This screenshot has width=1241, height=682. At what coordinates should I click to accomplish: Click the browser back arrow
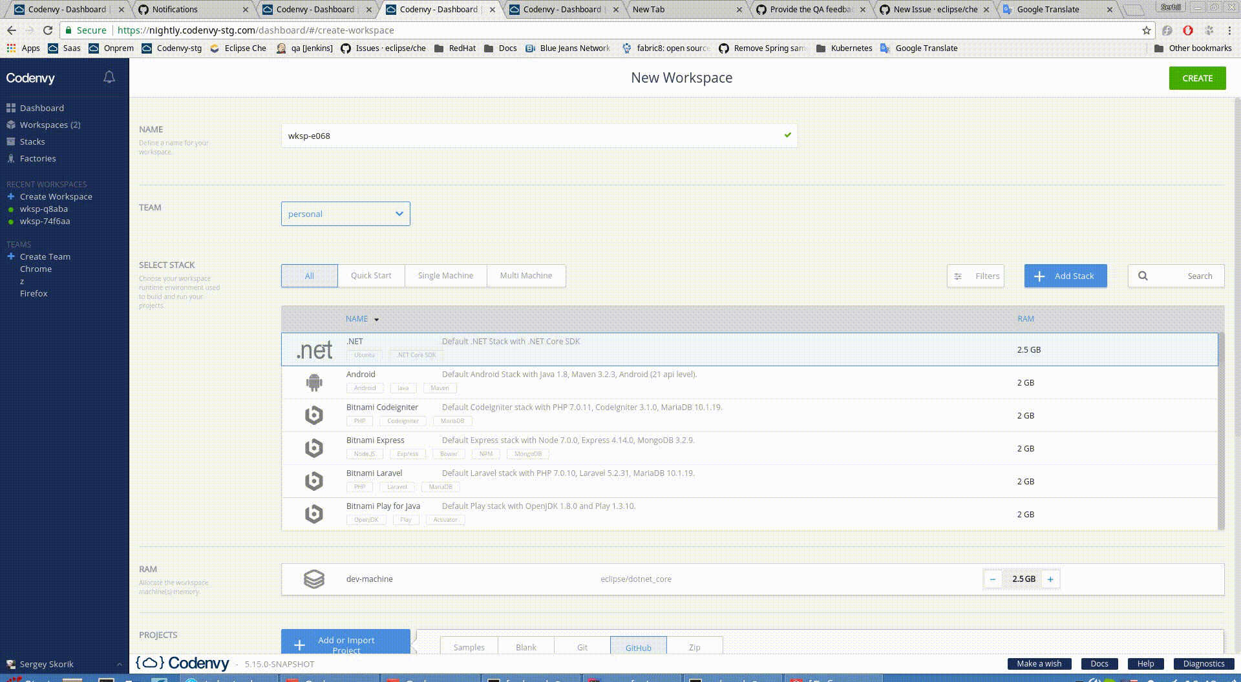tap(12, 30)
